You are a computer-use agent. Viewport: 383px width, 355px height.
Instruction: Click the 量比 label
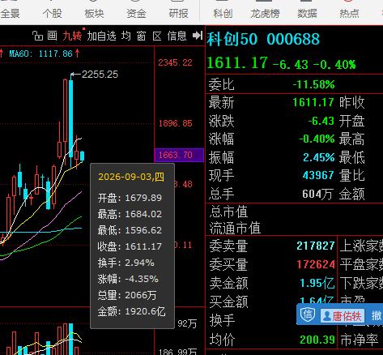click(352, 176)
